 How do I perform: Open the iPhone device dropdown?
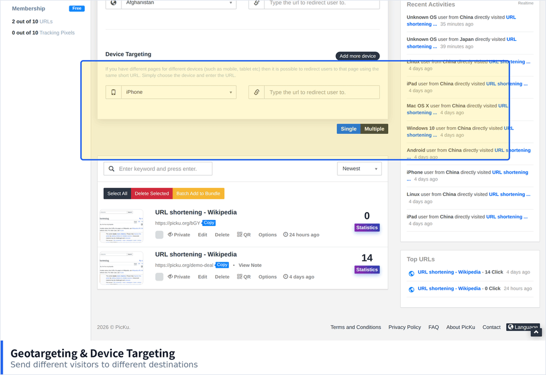click(179, 92)
